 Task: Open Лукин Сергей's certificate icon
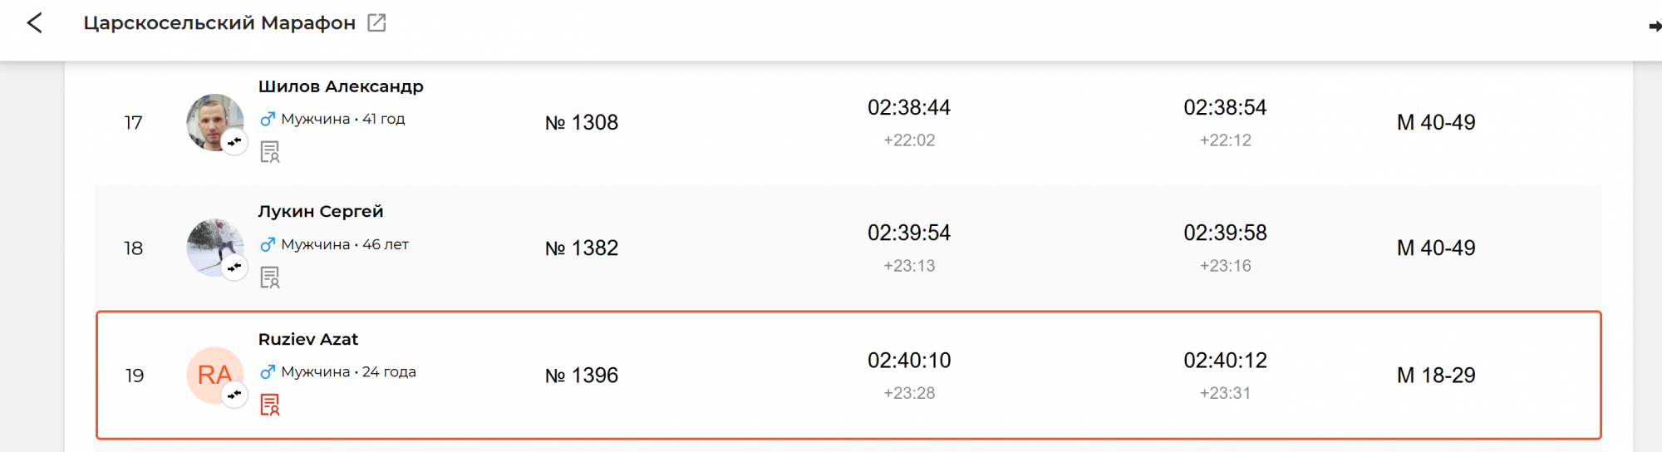[269, 278]
